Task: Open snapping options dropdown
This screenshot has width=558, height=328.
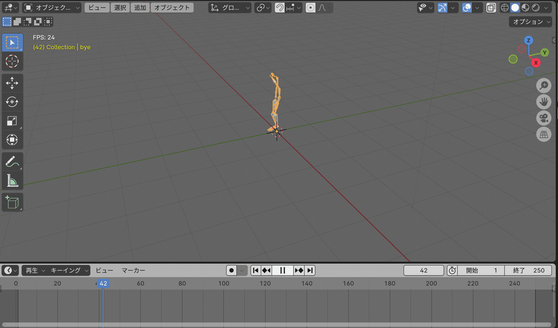Action: pyautogui.click(x=294, y=7)
